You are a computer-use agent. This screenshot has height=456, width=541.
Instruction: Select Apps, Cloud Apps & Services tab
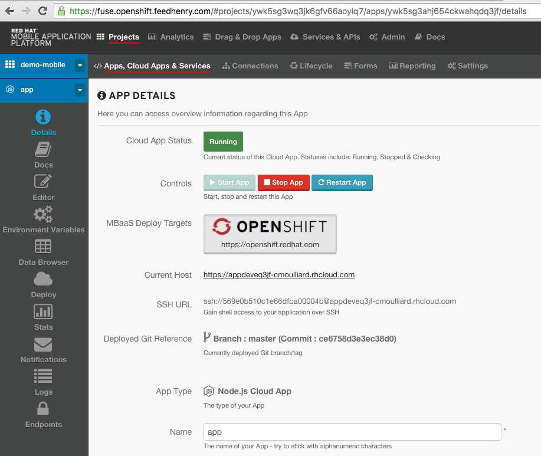pos(152,66)
